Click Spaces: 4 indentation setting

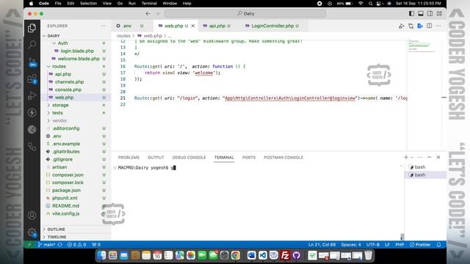(x=351, y=244)
